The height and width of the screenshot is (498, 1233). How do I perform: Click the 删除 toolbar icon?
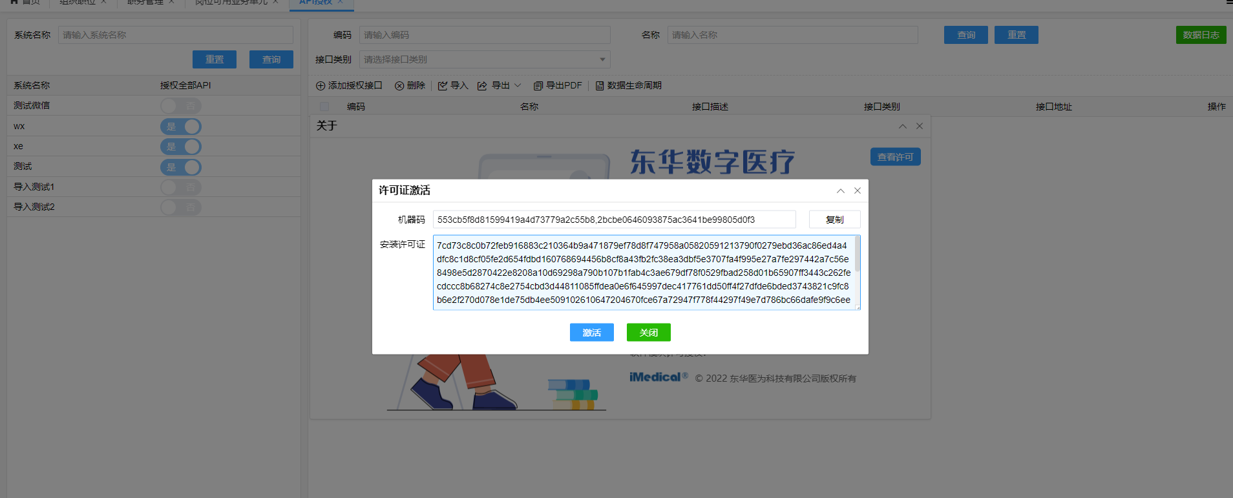click(399, 86)
